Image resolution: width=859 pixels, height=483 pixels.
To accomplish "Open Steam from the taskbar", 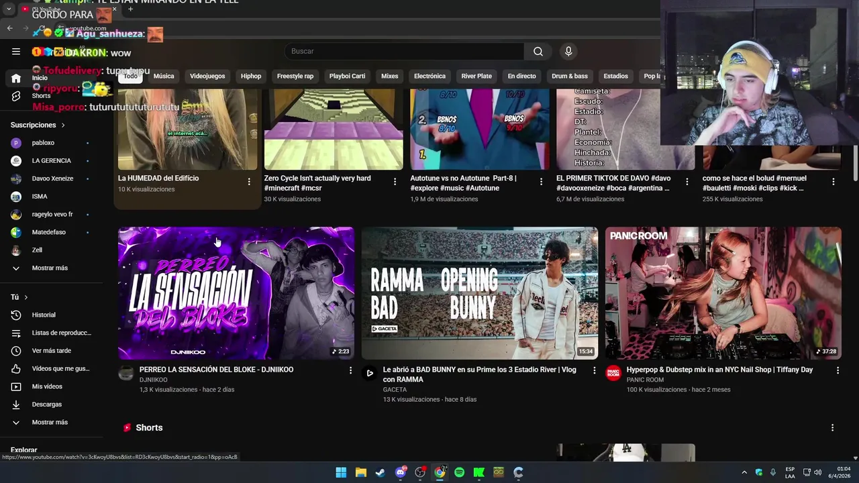I will [x=381, y=472].
